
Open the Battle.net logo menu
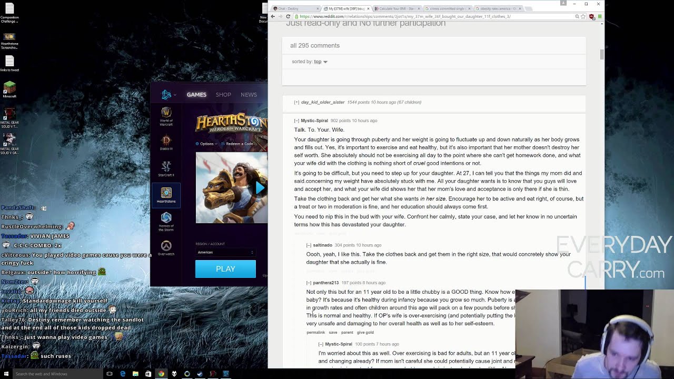[168, 95]
